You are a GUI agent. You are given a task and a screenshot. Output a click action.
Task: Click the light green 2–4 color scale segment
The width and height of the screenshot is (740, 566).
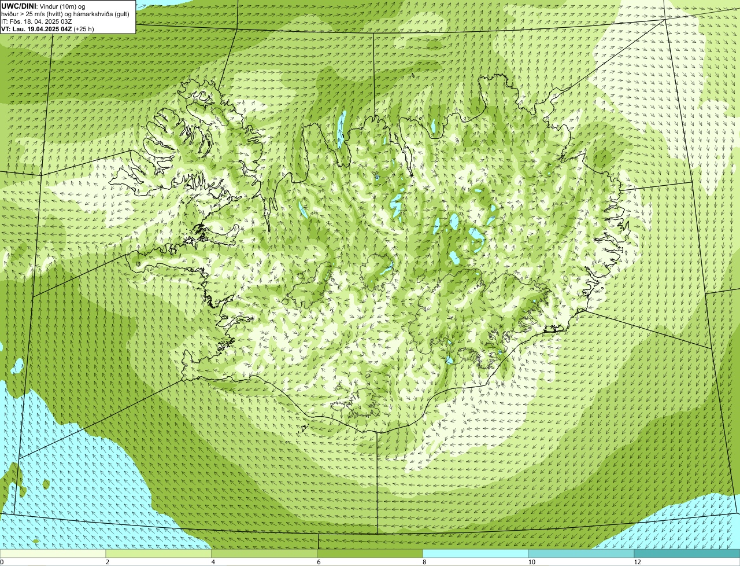tap(158, 554)
